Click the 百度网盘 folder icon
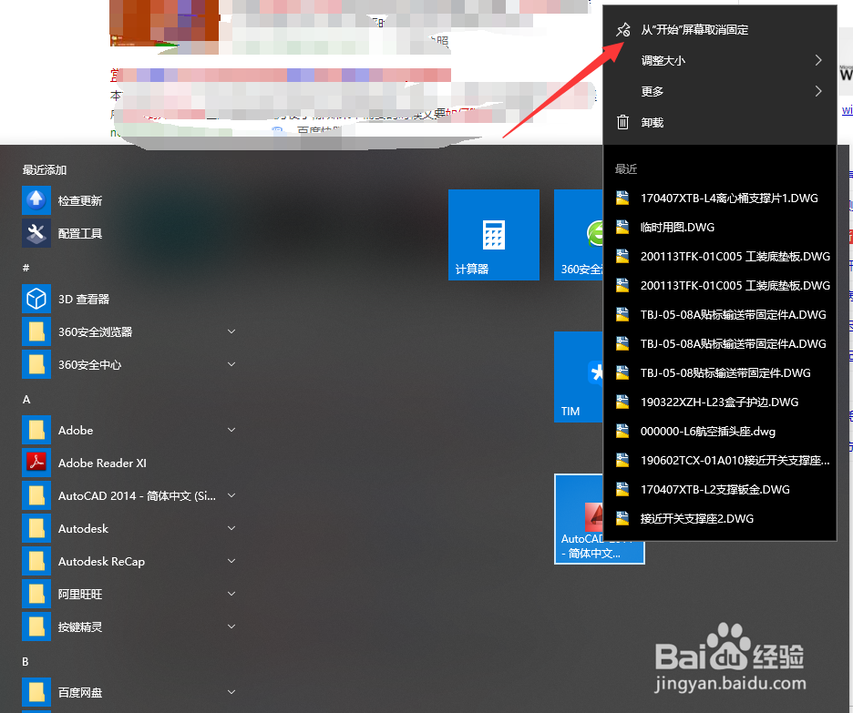Viewport: 853px width, 713px height. click(x=36, y=692)
